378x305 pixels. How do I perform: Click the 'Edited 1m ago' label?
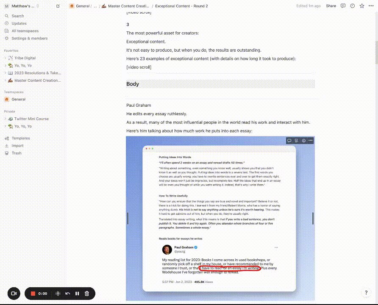309,6
